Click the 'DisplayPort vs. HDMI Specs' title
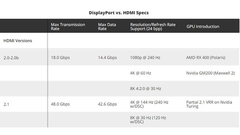Image resolution: width=240 pixels, height=135 pixels. (x=119, y=13)
